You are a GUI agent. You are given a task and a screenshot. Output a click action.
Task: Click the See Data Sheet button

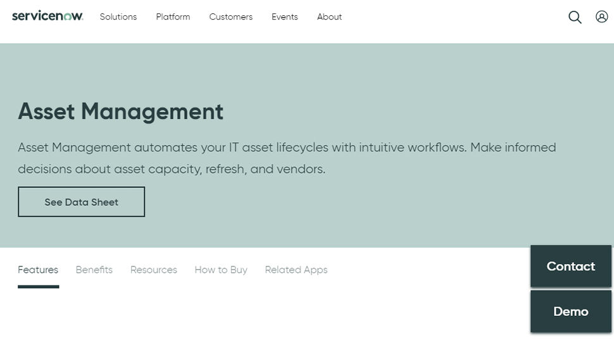(x=81, y=202)
